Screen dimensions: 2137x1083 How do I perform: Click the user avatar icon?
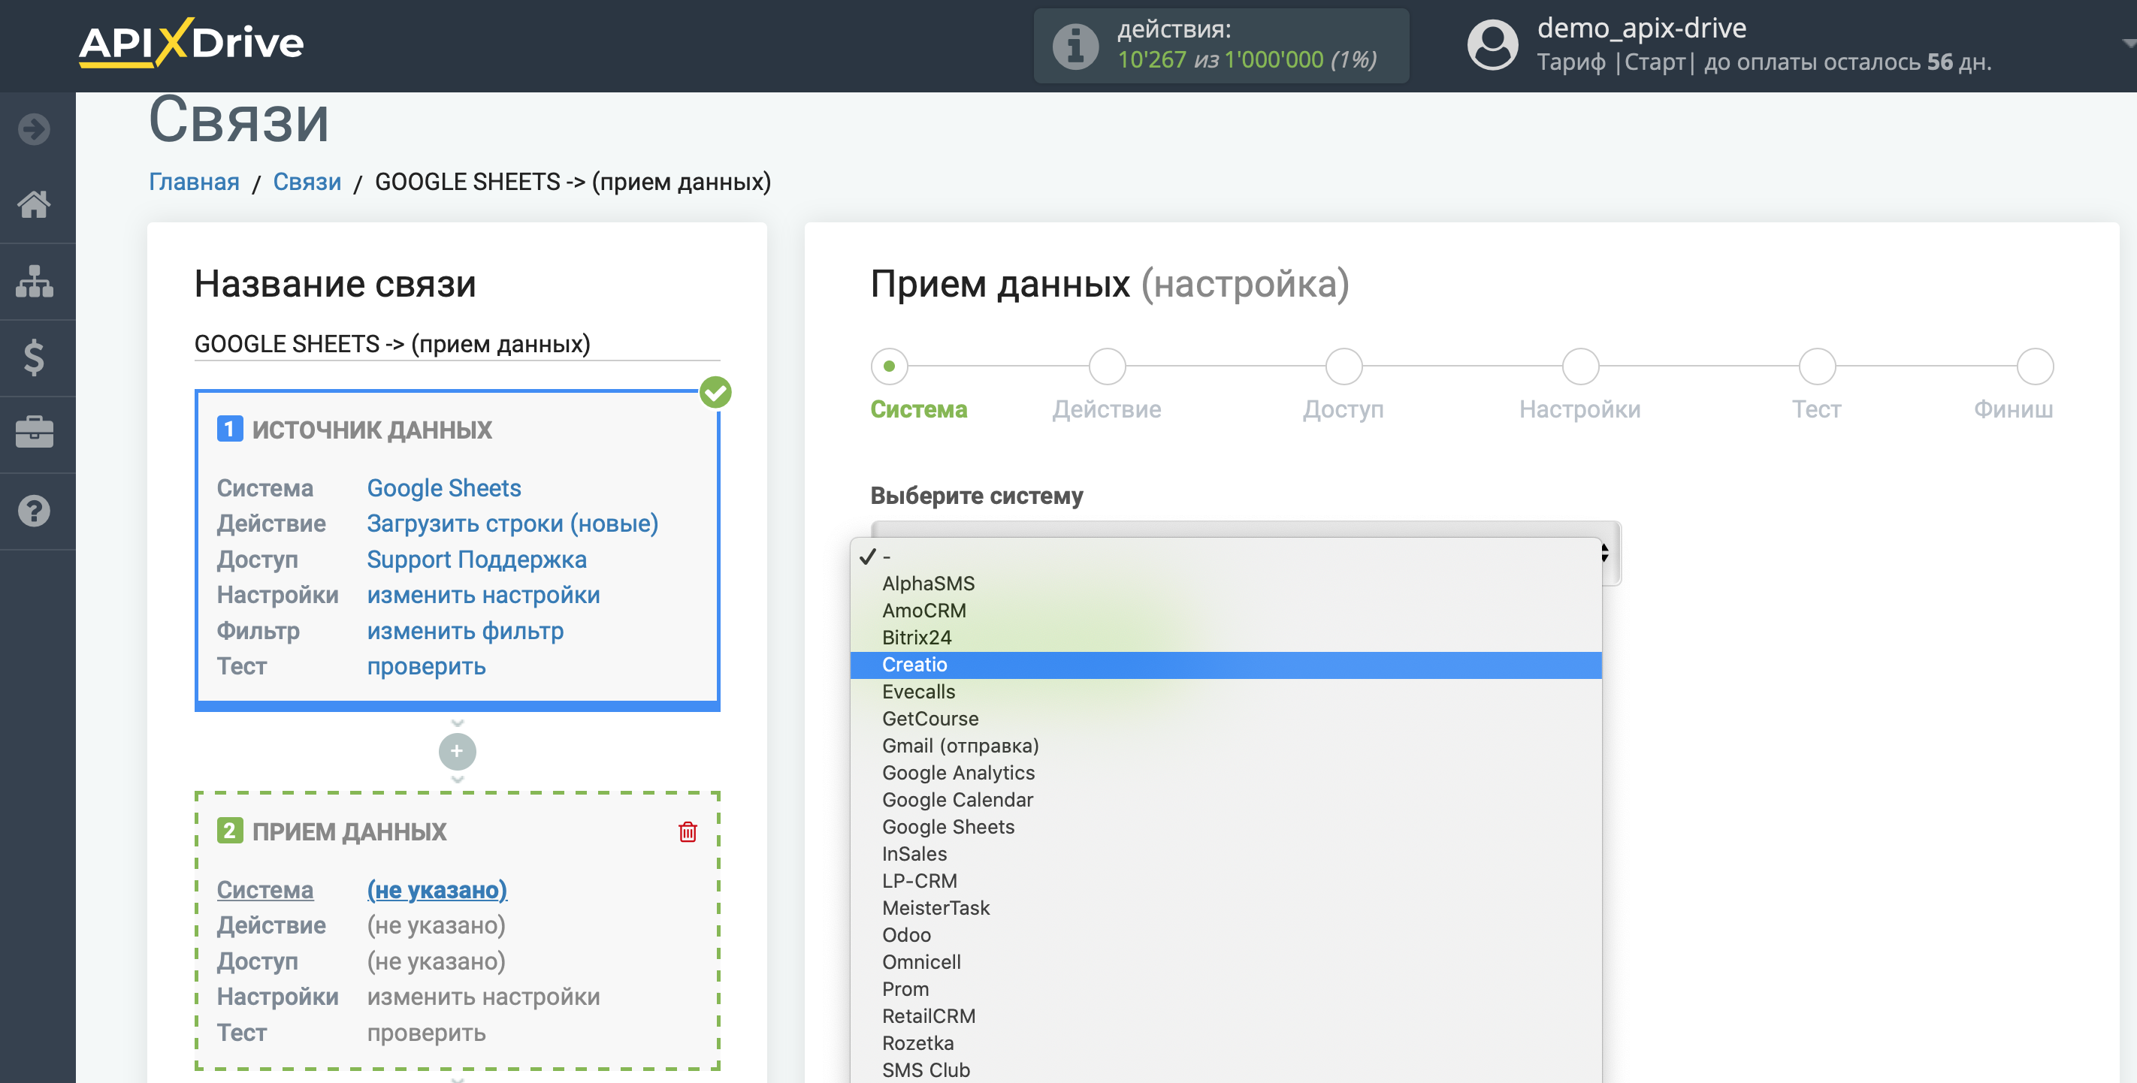pos(1492,45)
